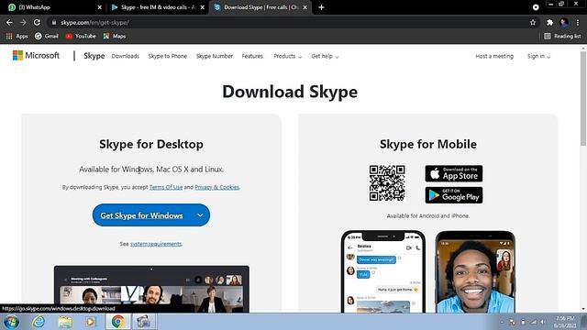Open the Skype to Phone nav item

click(167, 56)
